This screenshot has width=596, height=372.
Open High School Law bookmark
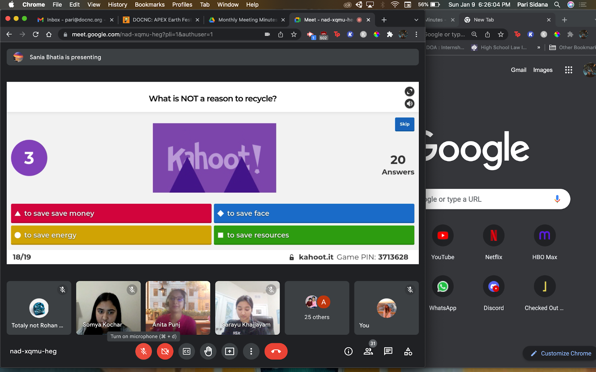(x=499, y=47)
